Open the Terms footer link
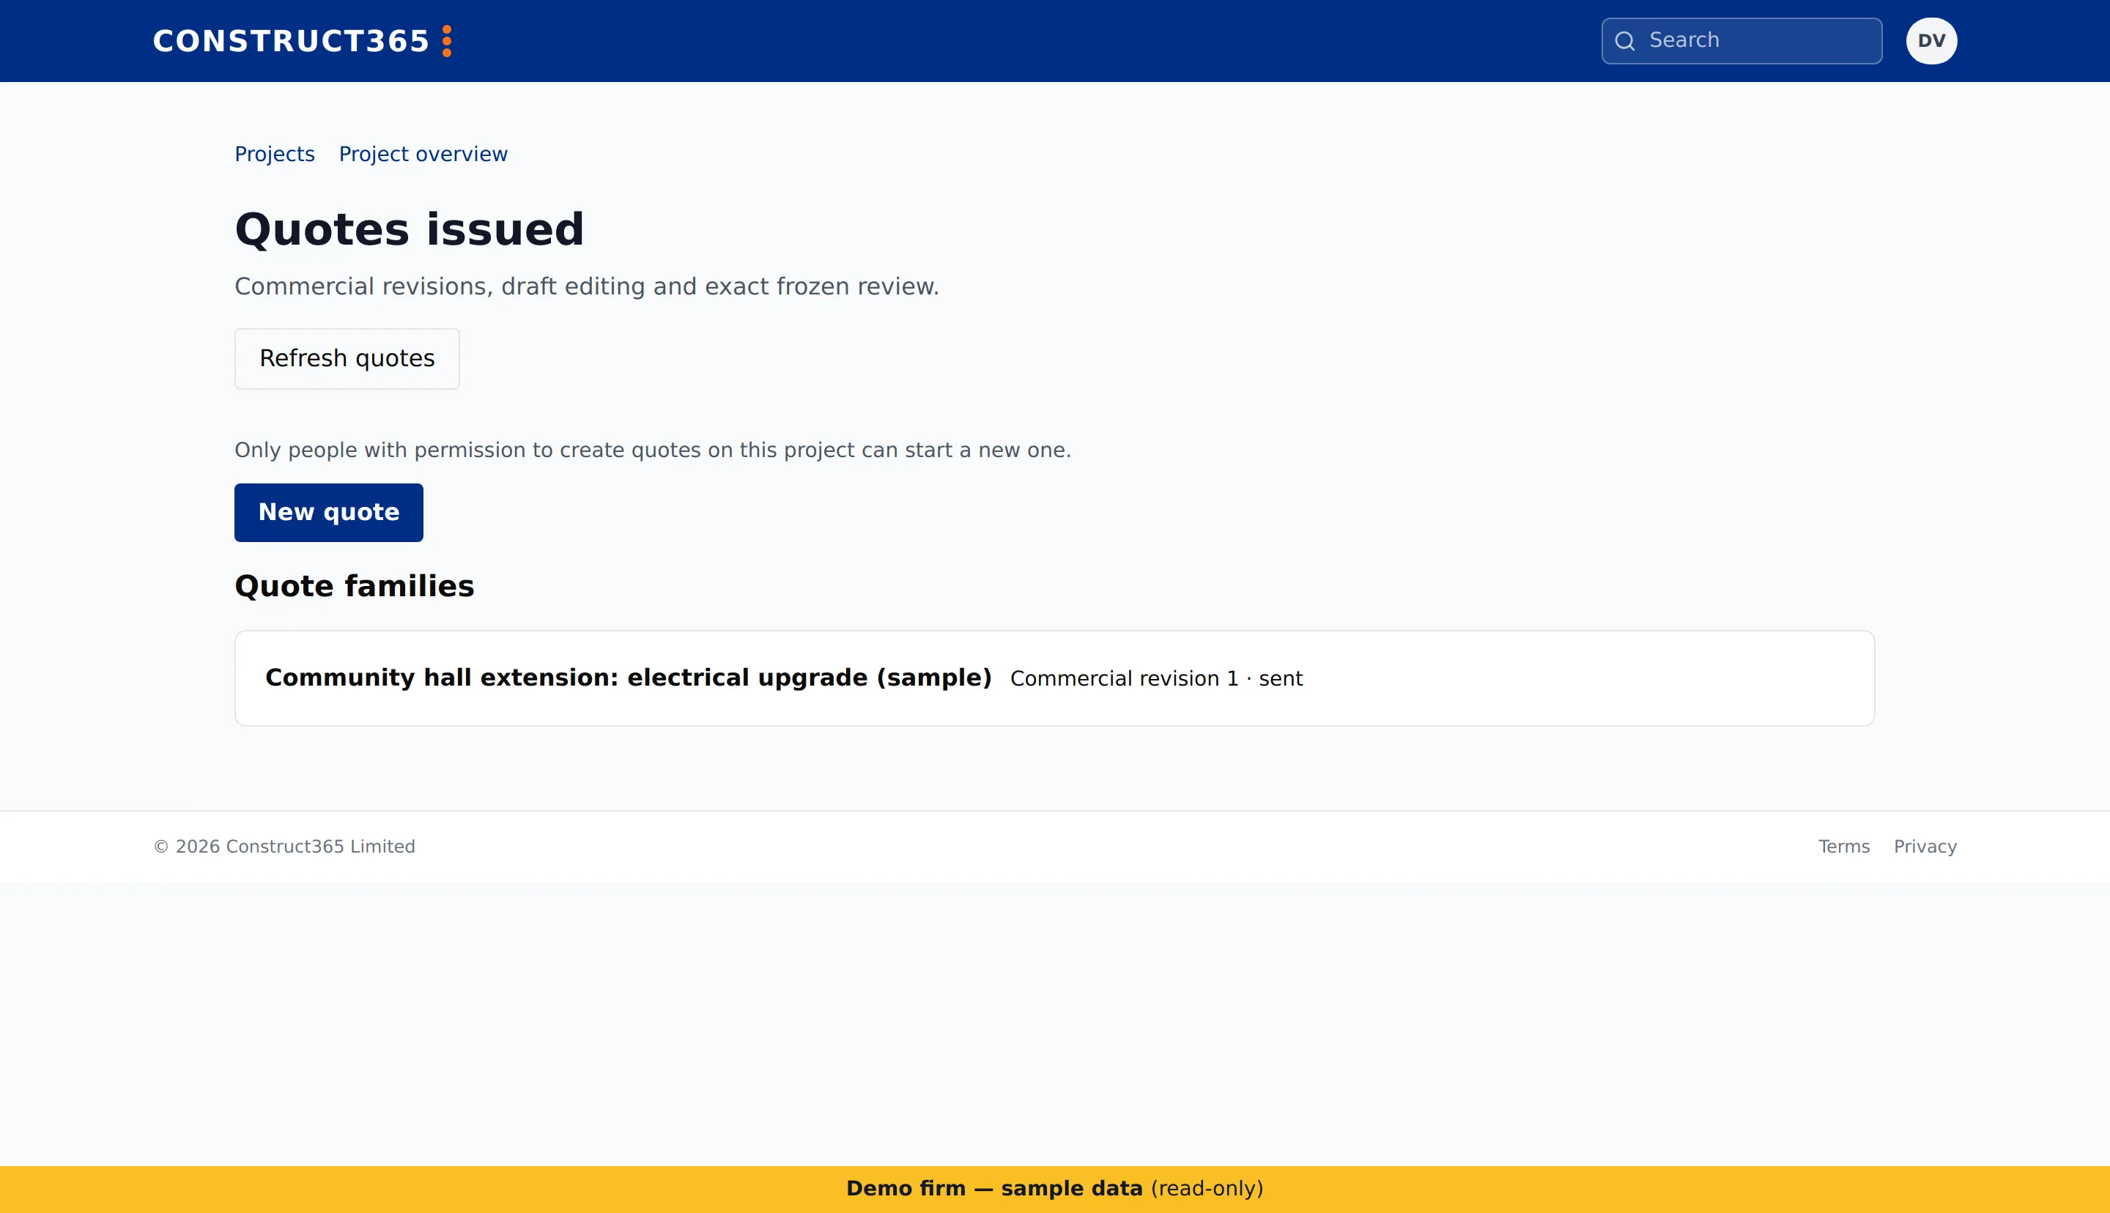 click(x=1843, y=847)
